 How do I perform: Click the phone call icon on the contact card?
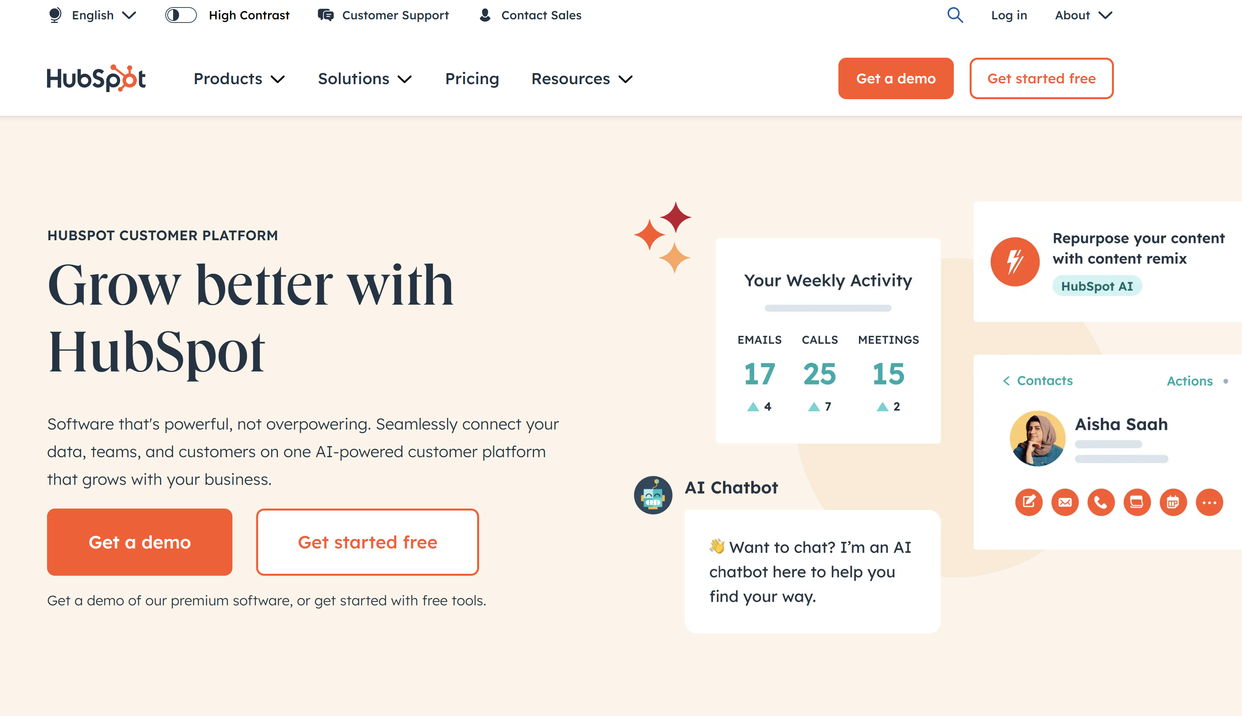1101,502
